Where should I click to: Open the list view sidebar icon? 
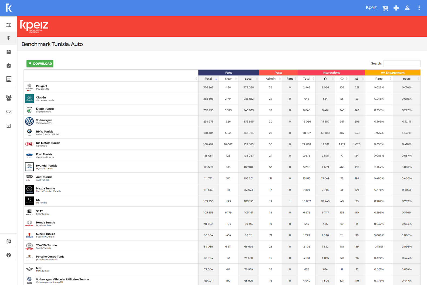(9, 79)
